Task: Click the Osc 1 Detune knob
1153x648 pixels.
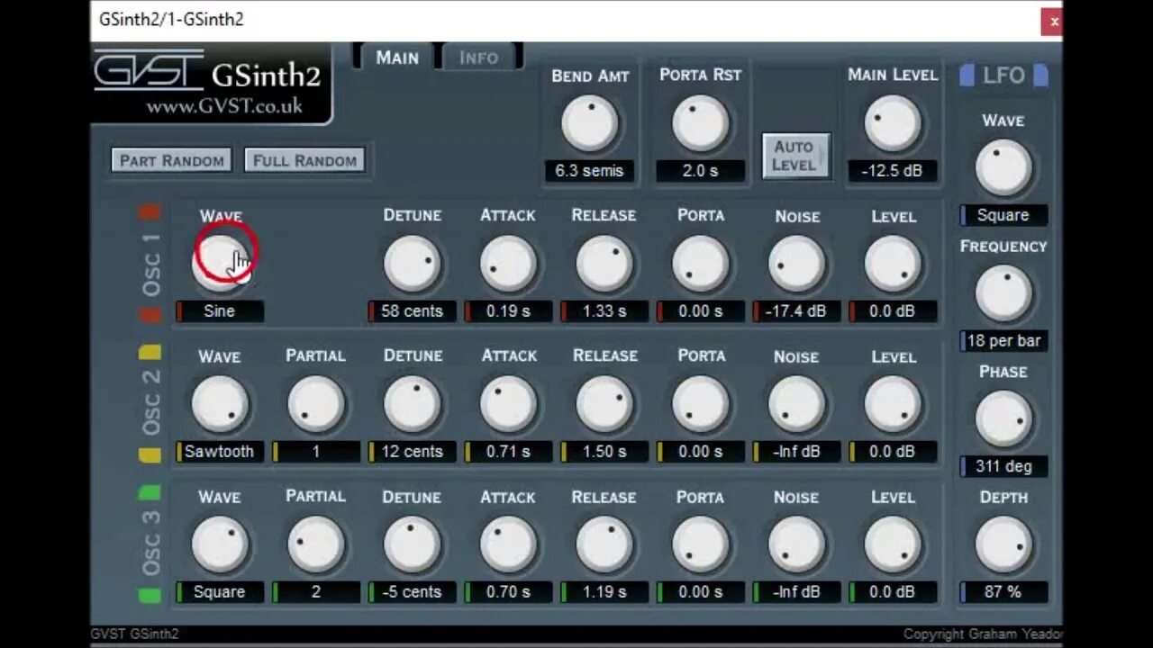Action: pos(413,264)
